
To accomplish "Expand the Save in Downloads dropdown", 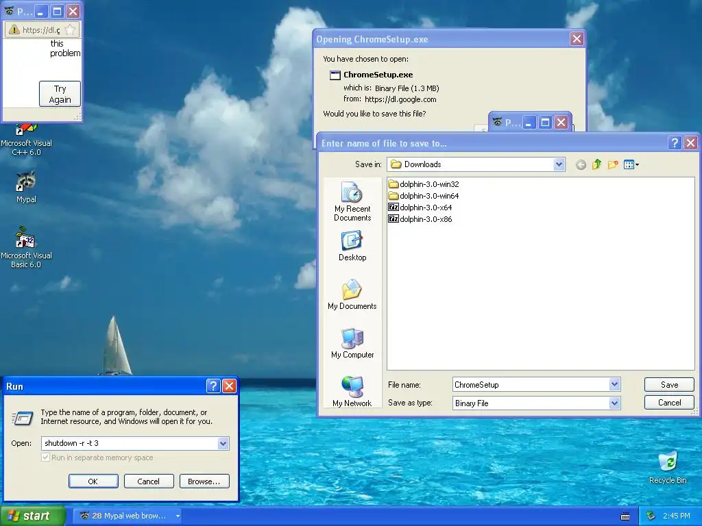I will (559, 164).
